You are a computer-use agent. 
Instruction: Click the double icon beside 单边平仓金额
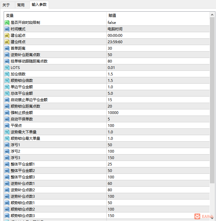[7, 87]
